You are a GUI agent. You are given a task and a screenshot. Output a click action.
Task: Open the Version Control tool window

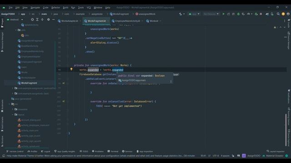[x=15, y=151]
